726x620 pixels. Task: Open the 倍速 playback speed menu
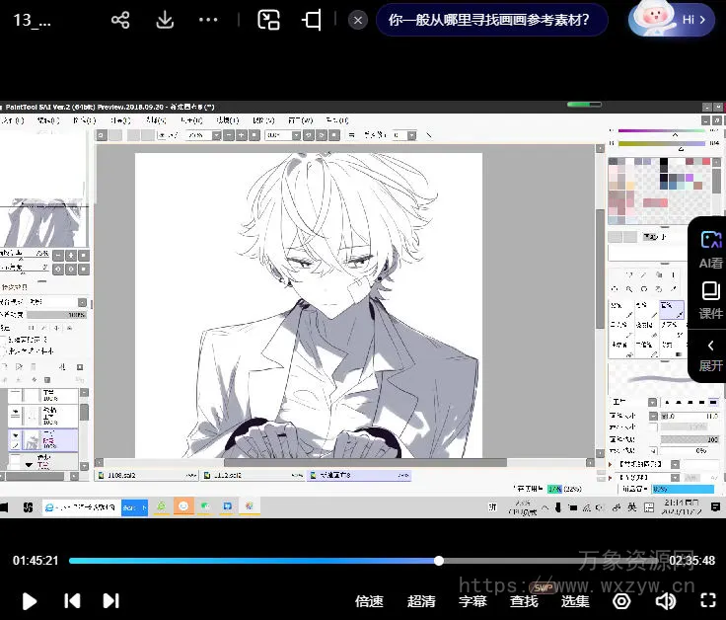(x=369, y=600)
